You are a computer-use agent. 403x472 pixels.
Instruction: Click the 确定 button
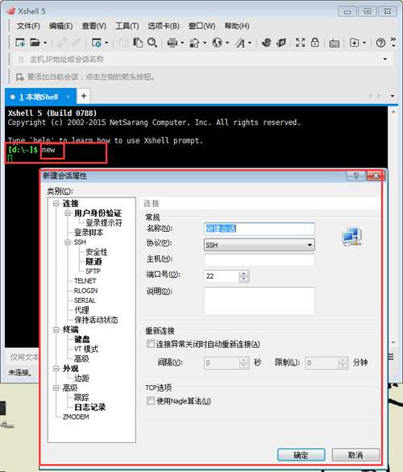pyautogui.click(x=301, y=455)
